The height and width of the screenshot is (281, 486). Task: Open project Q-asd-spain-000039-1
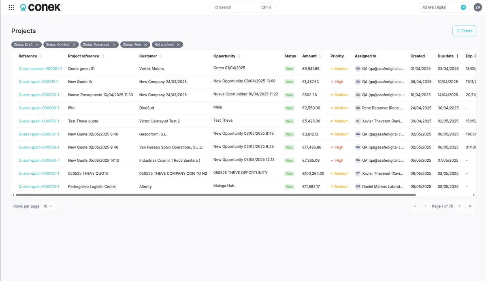[x=39, y=108]
